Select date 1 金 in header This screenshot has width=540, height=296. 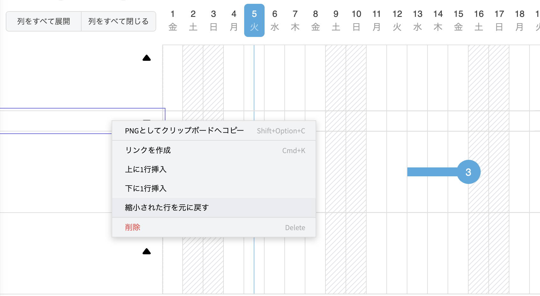tap(173, 20)
